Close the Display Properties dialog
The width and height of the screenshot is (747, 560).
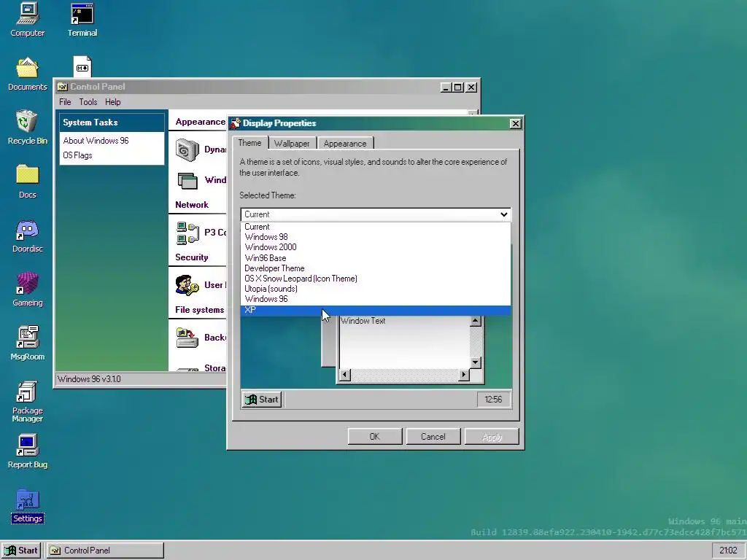tap(515, 124)
